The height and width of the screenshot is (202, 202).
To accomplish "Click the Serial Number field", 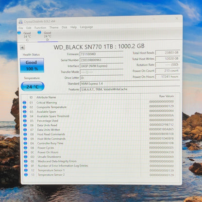I will coord(101,60).
